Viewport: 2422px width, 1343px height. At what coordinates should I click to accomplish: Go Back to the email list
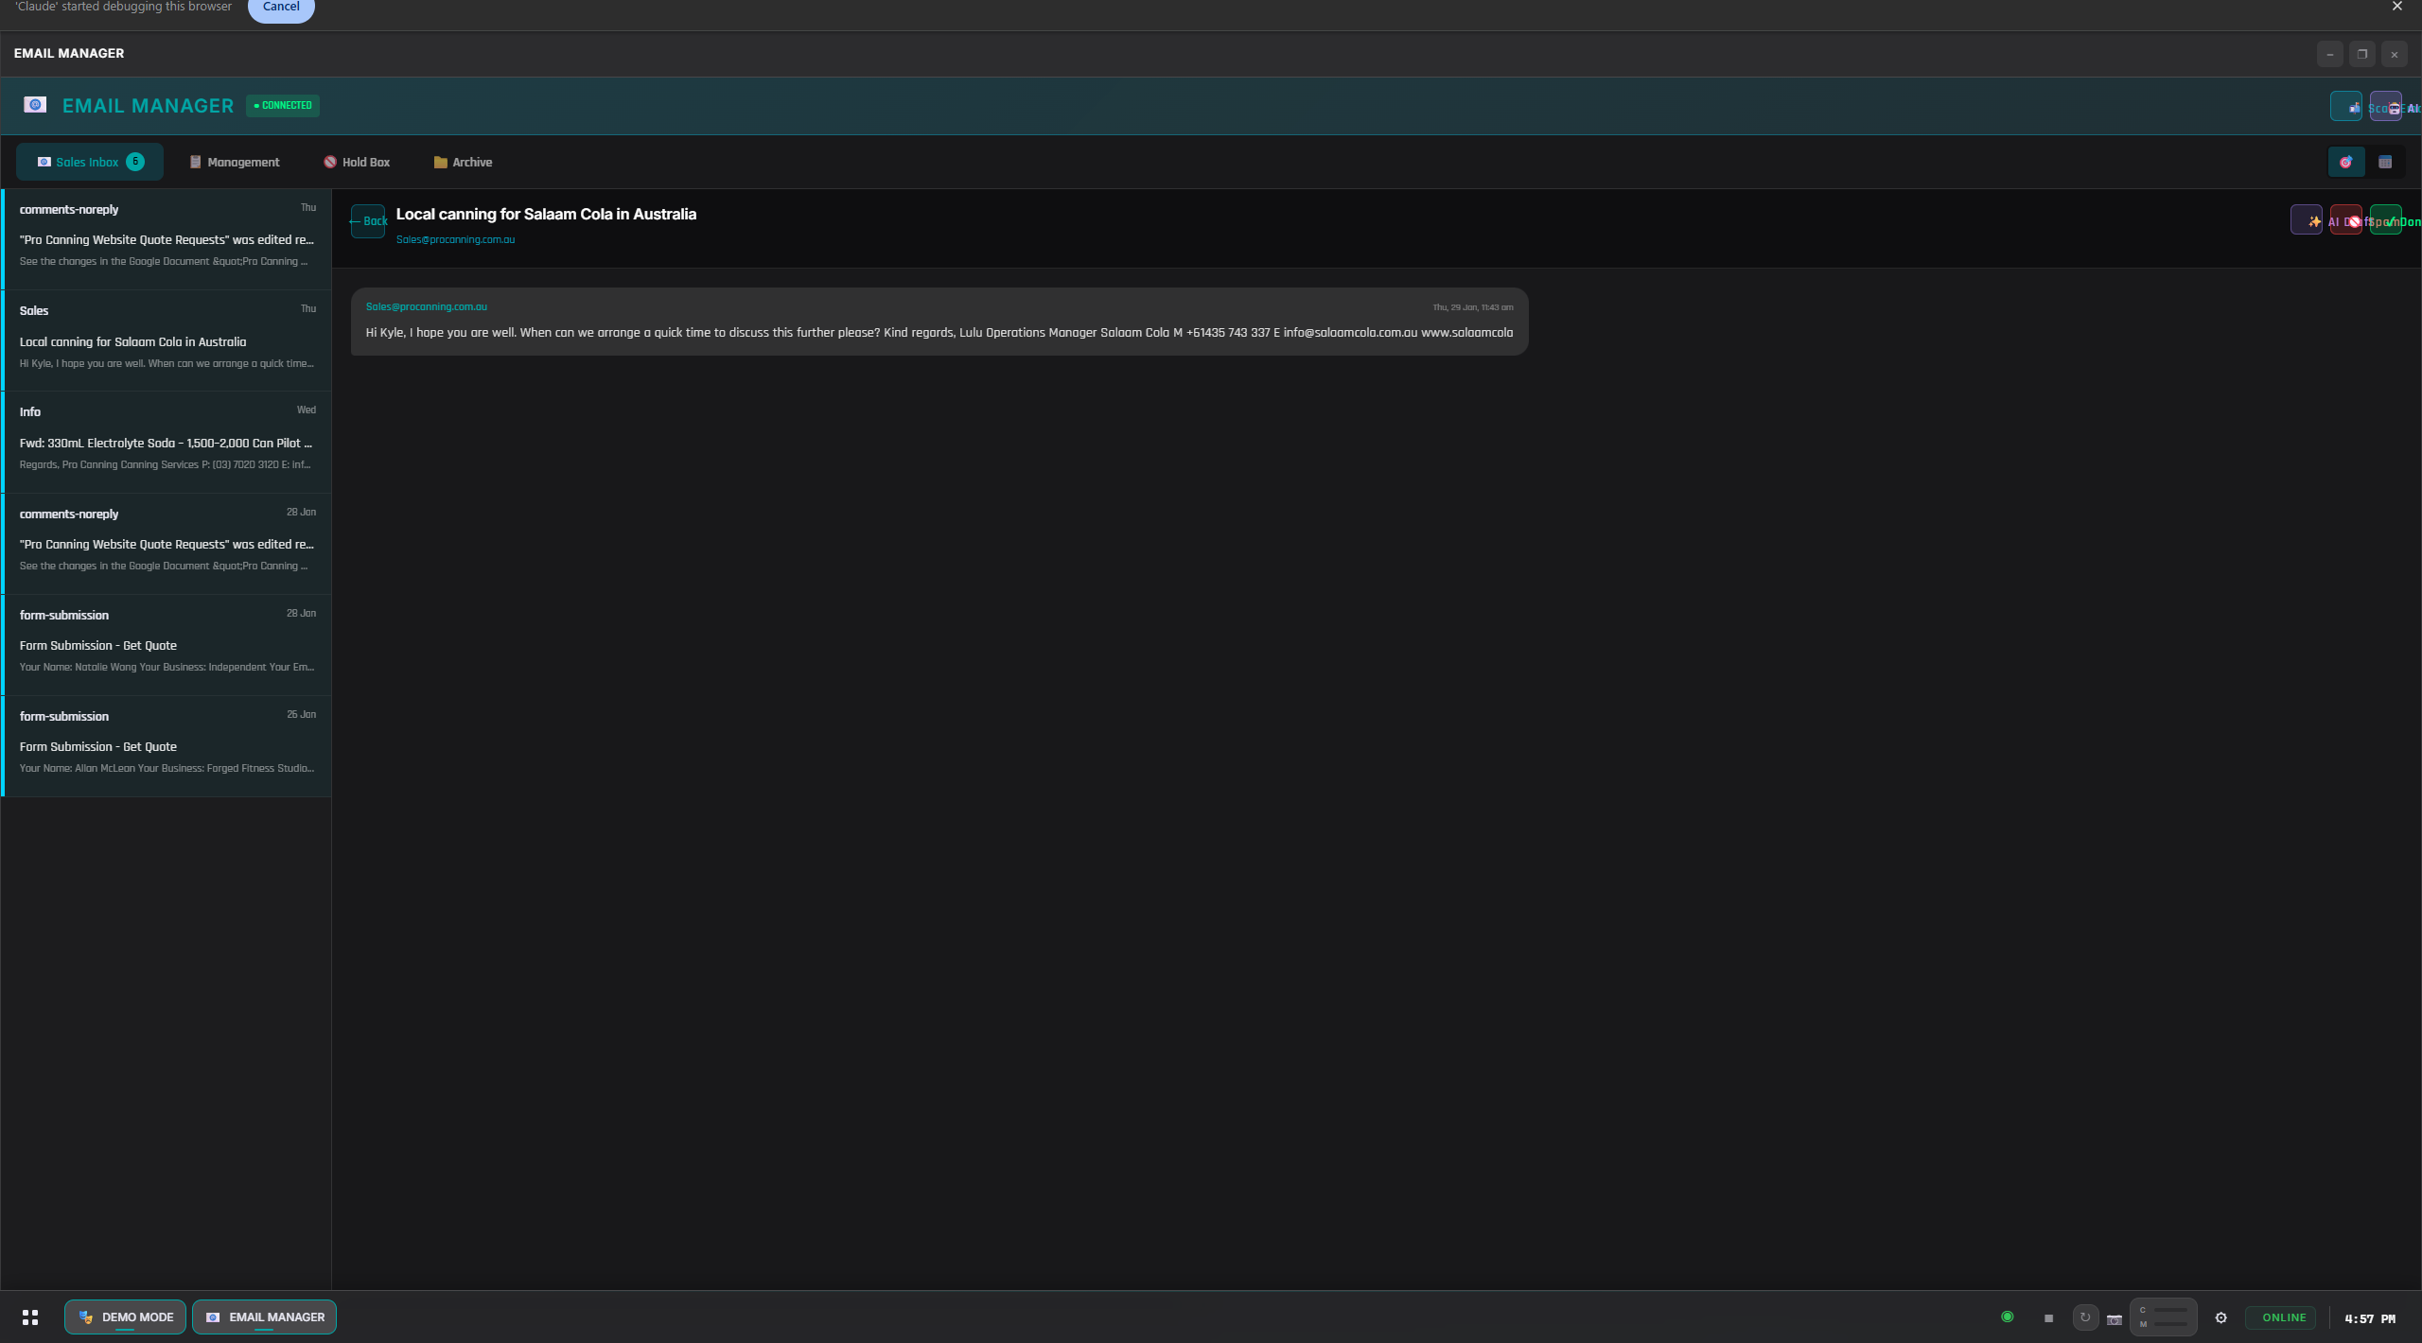368,221
